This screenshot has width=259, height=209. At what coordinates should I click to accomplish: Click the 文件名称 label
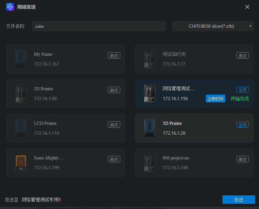click(x=15, y=26)
